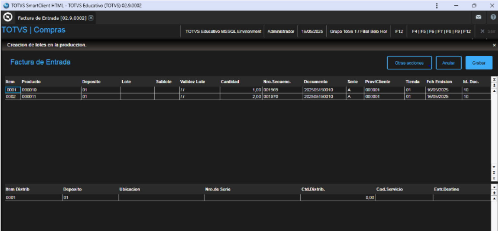
Task: Move one line down in upper grid
Action: 494,167
